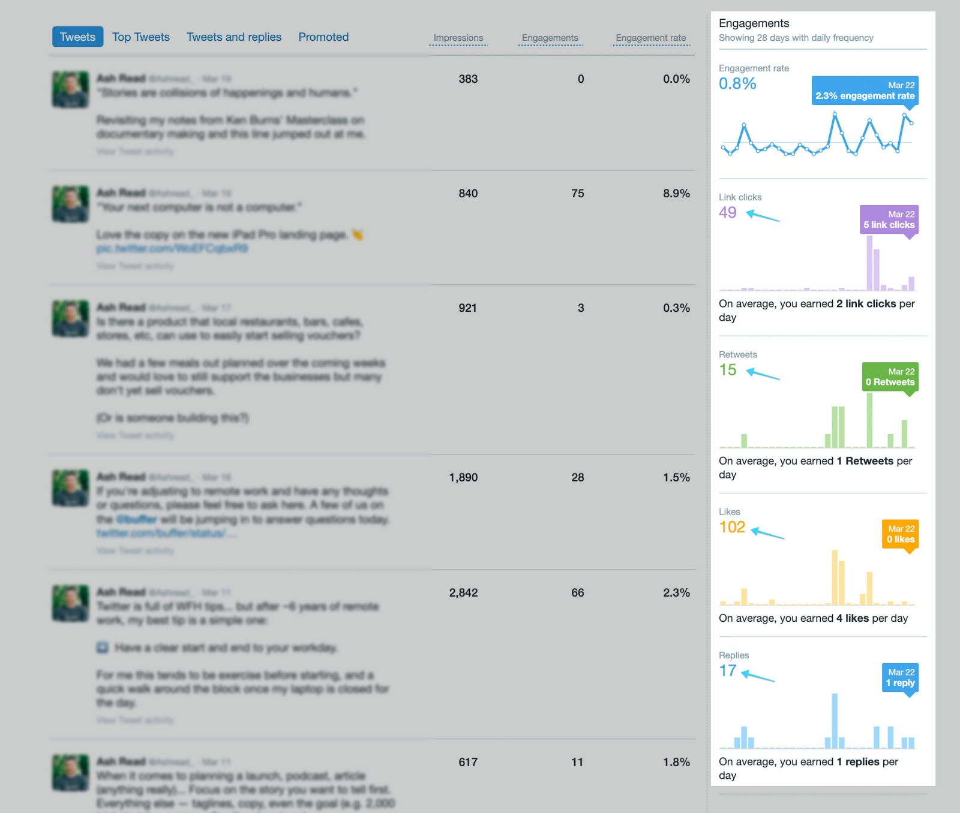This screenshot has width=960, height=813.
Task: Click the 1.8% engagement rate value
Action: 676,762
